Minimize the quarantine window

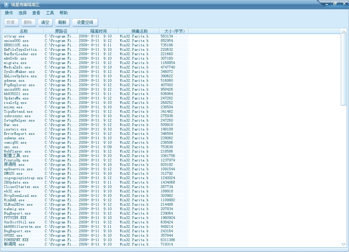click(x=327, y=4)
